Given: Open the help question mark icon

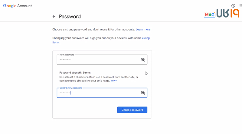Looking at the screenshot, I should pos(233,6).
